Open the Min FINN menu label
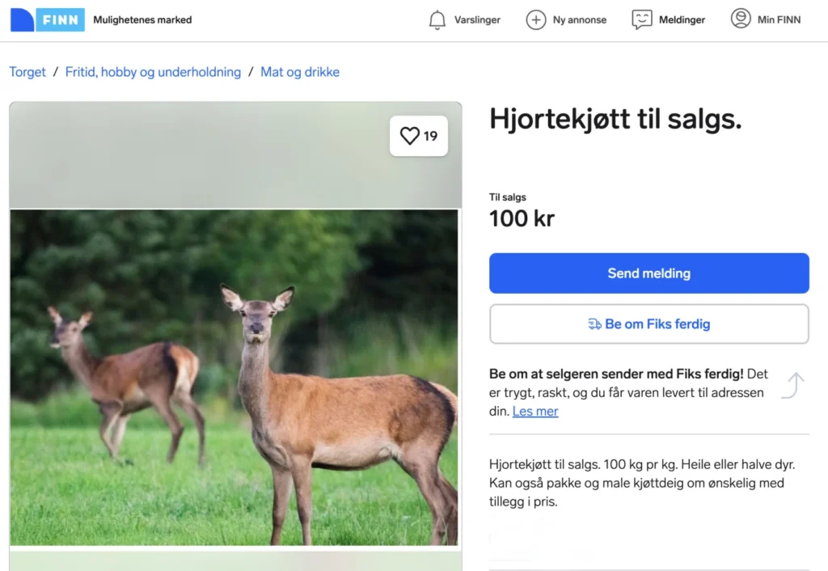828x571 pixels. point(779,20)
